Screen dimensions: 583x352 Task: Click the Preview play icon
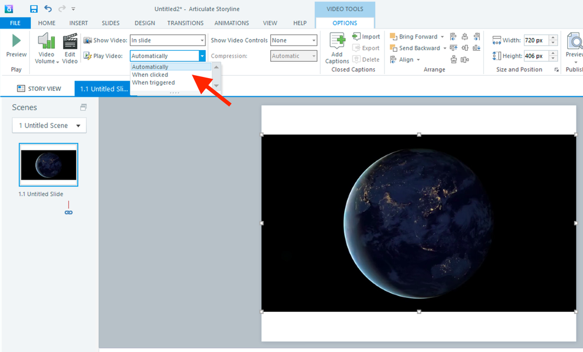pos(16,41)
